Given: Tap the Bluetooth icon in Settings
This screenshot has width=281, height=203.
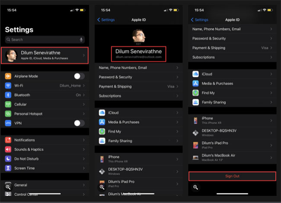Looking at the screenshot, I should (8, 95).
